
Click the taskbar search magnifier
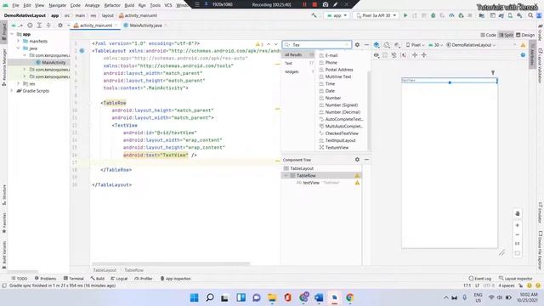pos(210,297)
